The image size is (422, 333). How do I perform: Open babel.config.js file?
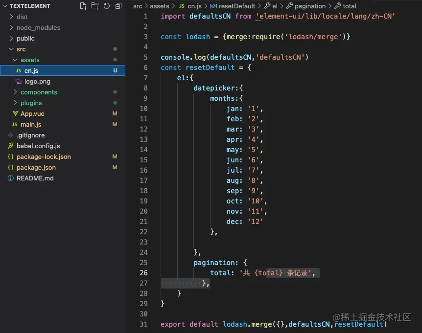pyautogui.click(x=38, y=146)
